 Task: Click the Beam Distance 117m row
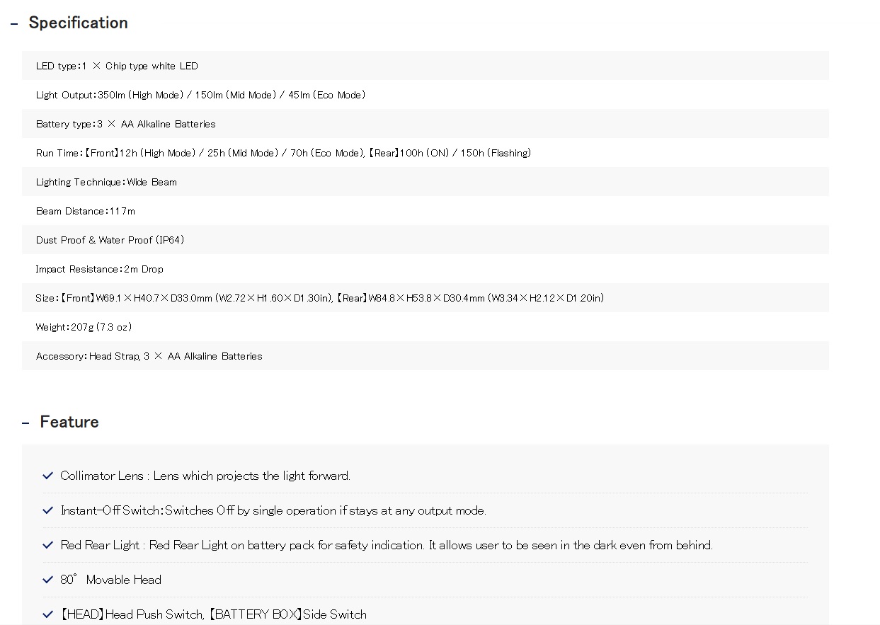pos(425,211)
